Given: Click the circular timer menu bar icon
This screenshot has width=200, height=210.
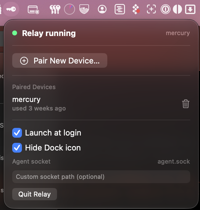Looking at the screenshot, I should click(x=70, y=9).
